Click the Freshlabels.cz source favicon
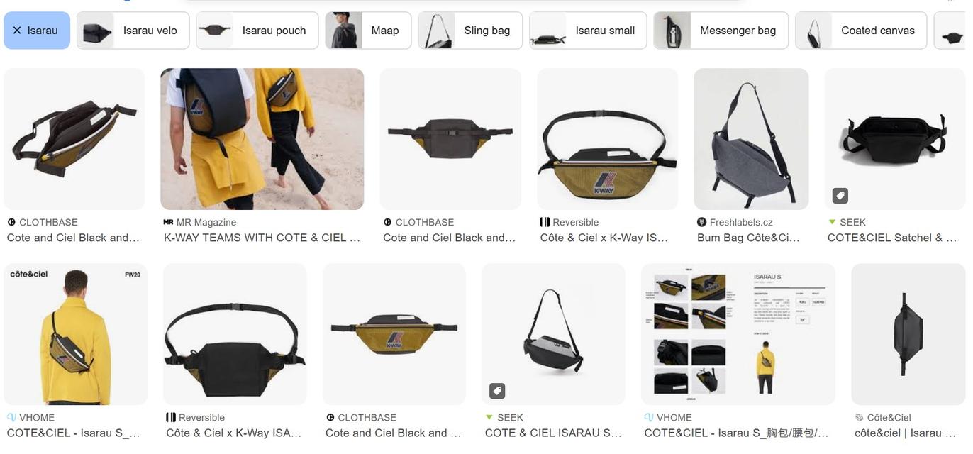973x454 pixels. coord(702,222)
